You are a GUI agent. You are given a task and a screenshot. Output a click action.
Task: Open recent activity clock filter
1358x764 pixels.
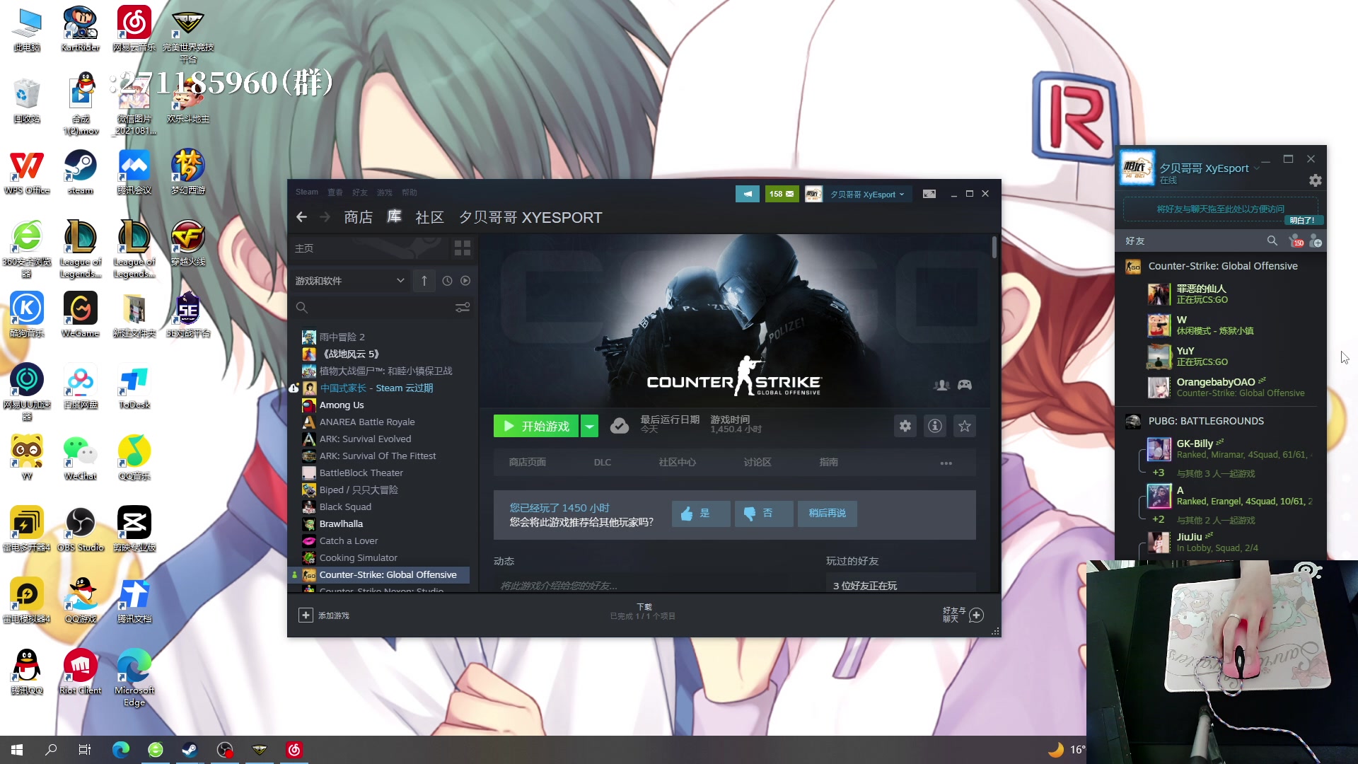click(447, 281)
